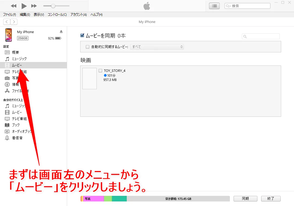The height and width of the screenshot is (206, 294).
Task: Click the fast-forward playback button
Action: (x=34, y=6)
